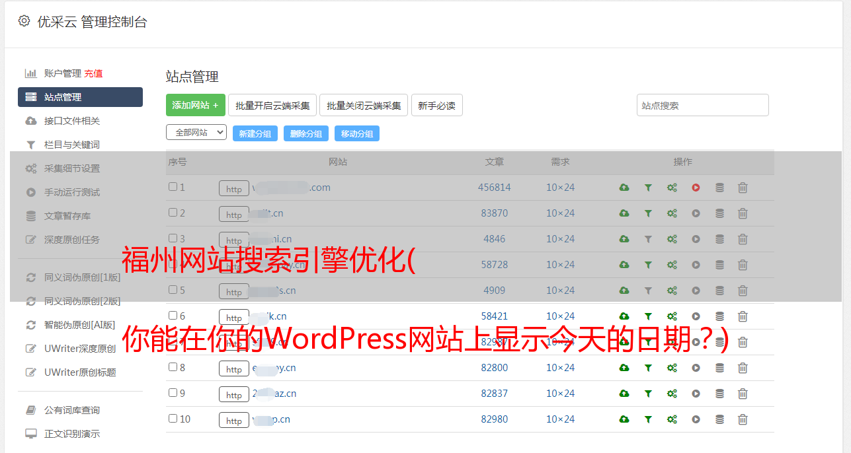Run site 4 with its play icon
This screenshot has height=453, width=851.
(x=696, y=265)
